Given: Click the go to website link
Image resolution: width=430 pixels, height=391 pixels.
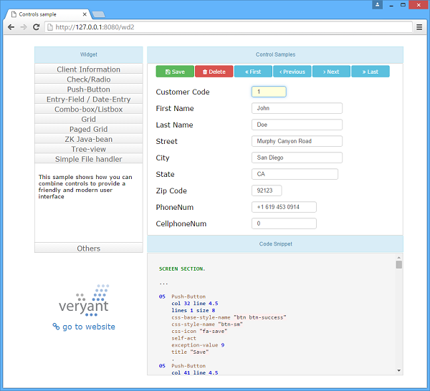Looking at the screenshot, I should (x=84, y=327).
